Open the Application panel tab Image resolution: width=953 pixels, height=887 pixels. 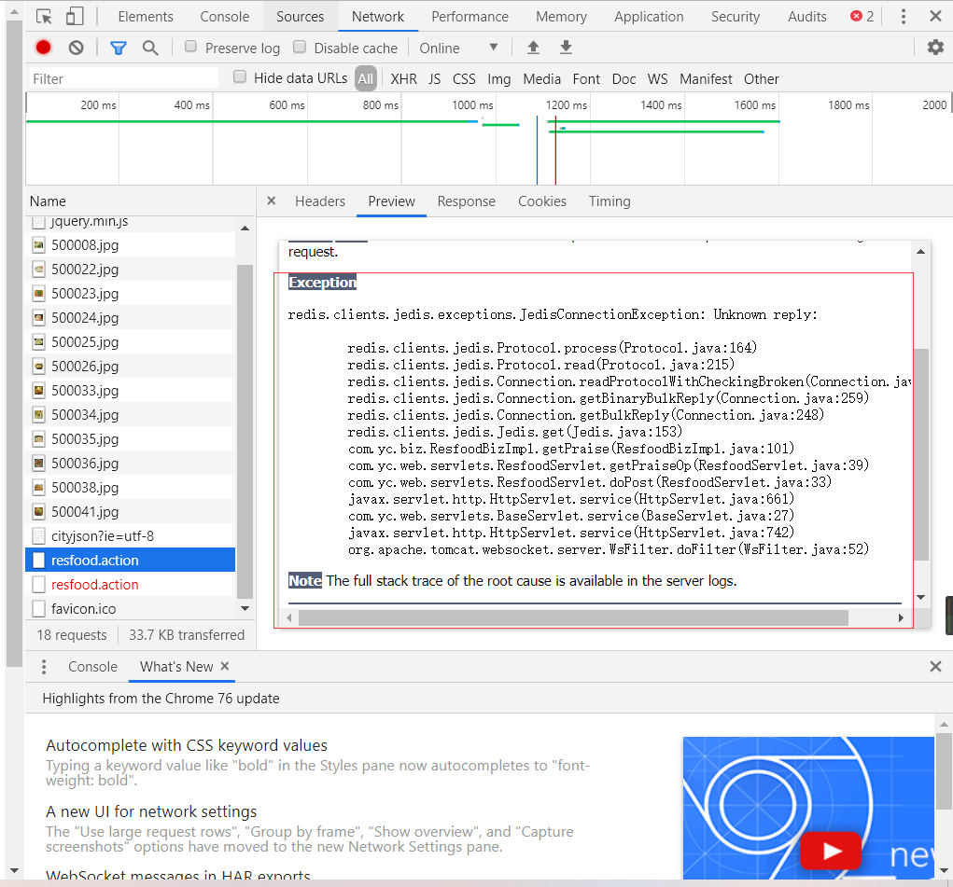[649, 17]
